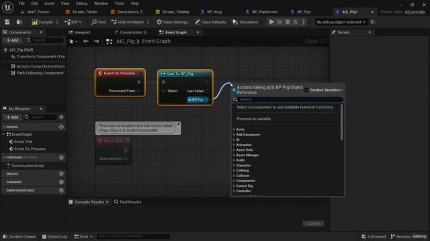The width and height of the screenshot is (430, 241).
Task: Click the frame skip button
Action: tap(279, 22)
